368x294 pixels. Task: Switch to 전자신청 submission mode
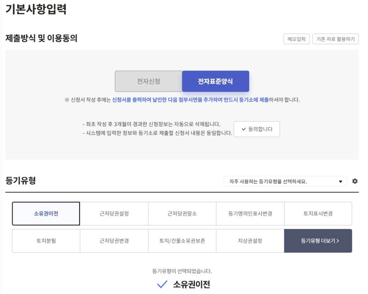coord(148,81)
